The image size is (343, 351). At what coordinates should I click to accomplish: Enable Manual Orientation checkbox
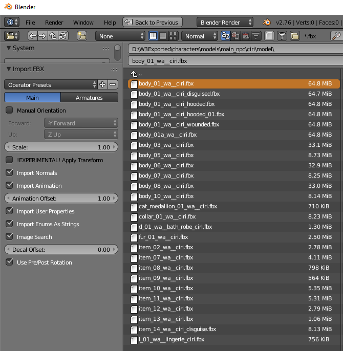point(9,110)
